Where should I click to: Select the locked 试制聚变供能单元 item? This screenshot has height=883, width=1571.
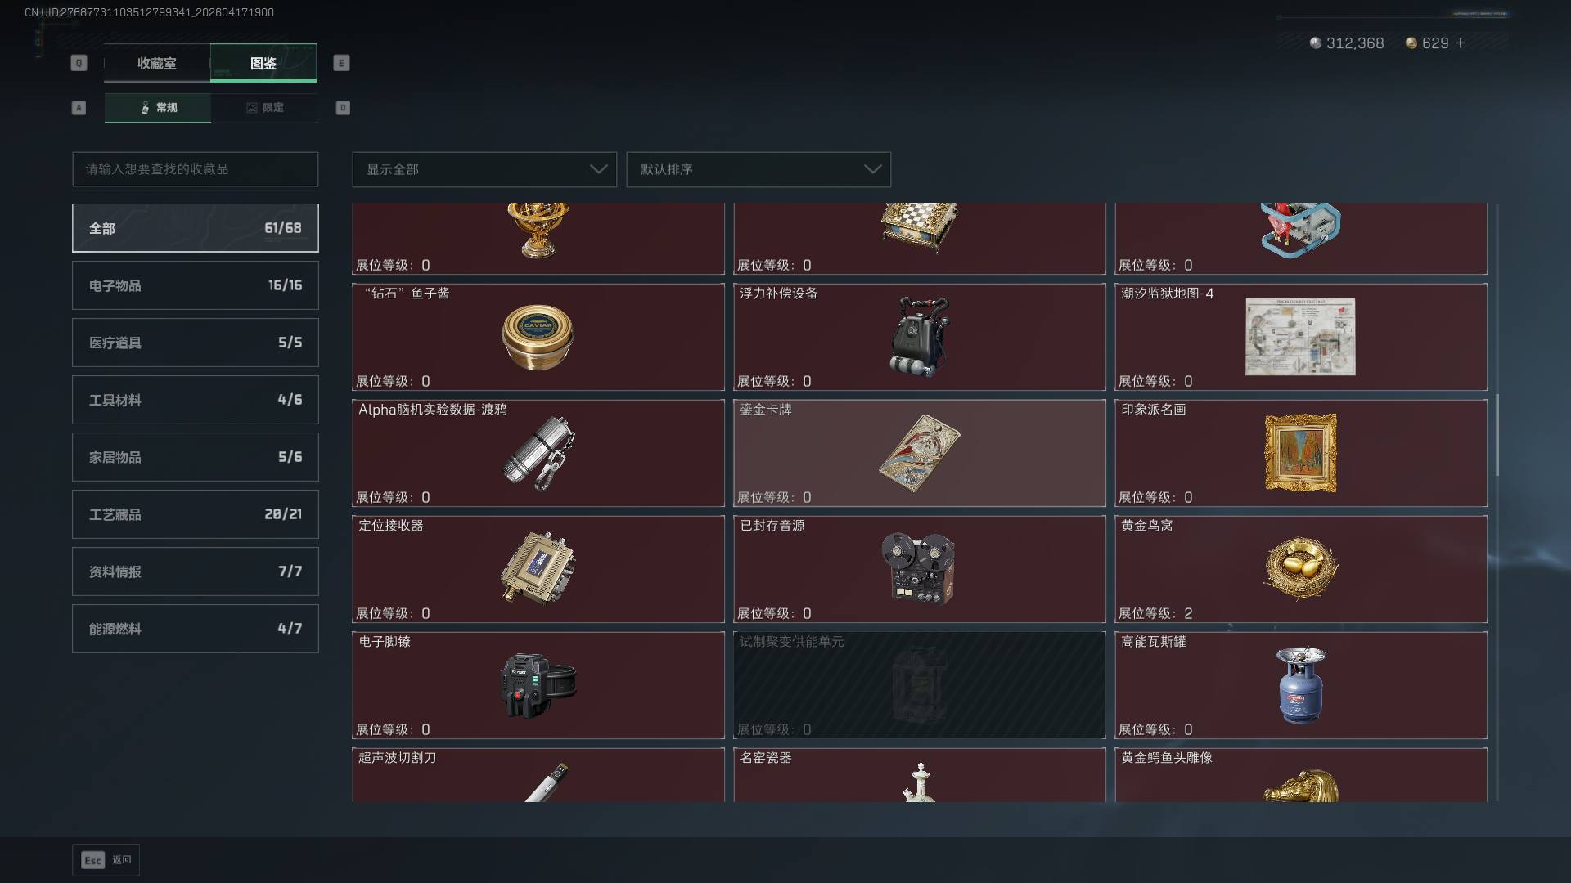click(919, 685)
